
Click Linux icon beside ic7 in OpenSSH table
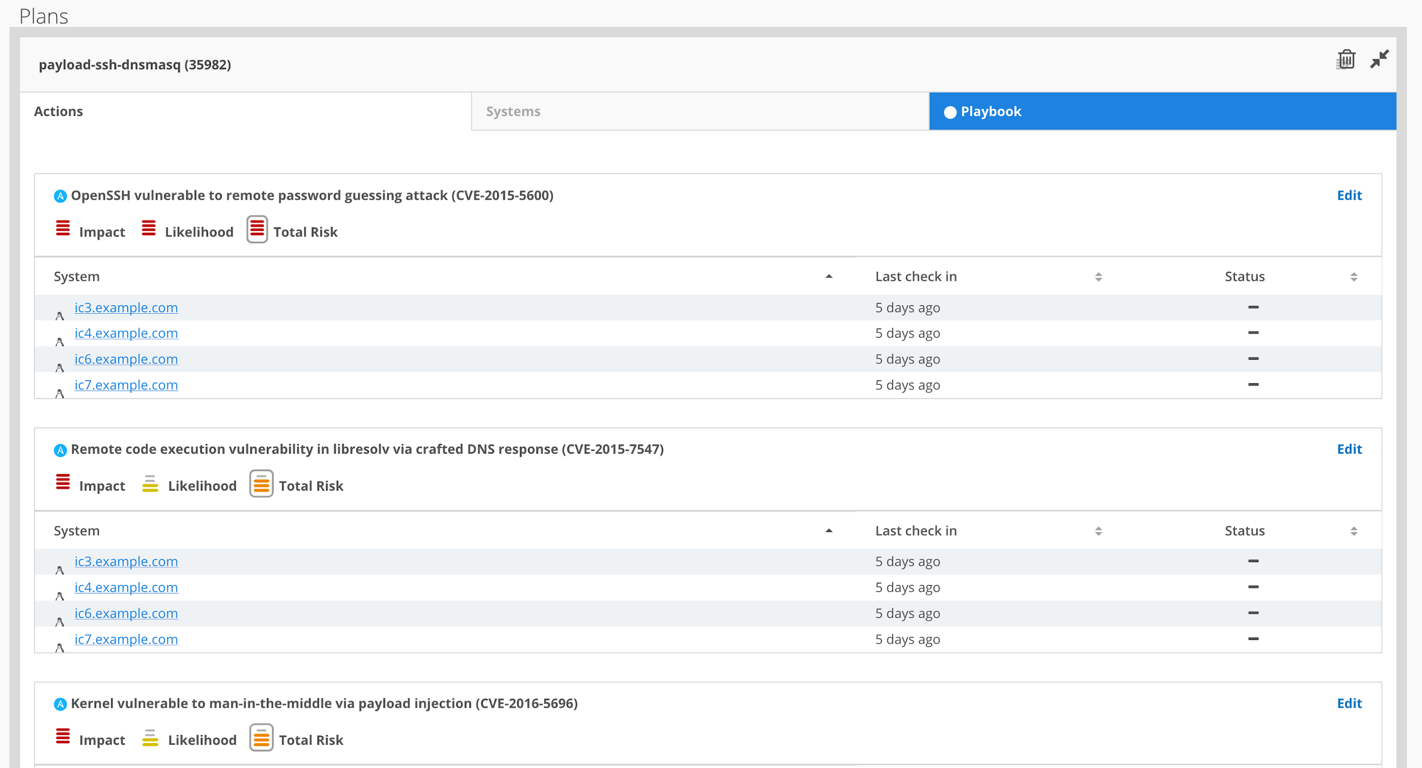(60, 393)
